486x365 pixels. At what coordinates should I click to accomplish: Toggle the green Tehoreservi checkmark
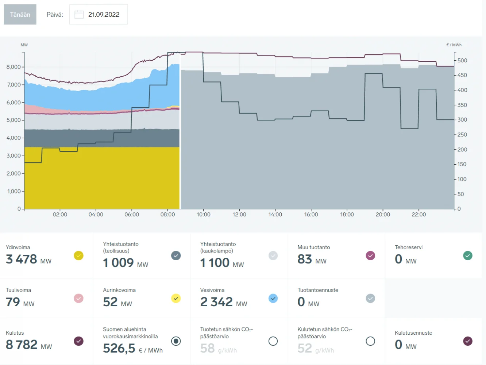coord(467,255)
